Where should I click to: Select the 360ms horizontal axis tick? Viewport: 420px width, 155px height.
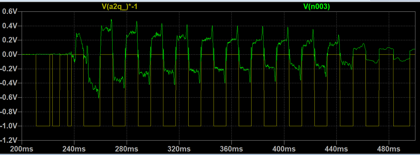click(x=231, y=149)
